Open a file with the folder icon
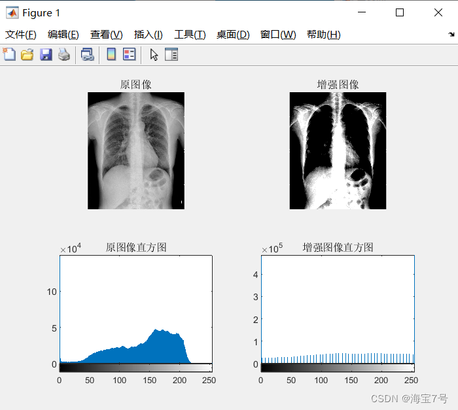Image resolution: width=458 pixels, height=410 pixels. tap(27, 55)
